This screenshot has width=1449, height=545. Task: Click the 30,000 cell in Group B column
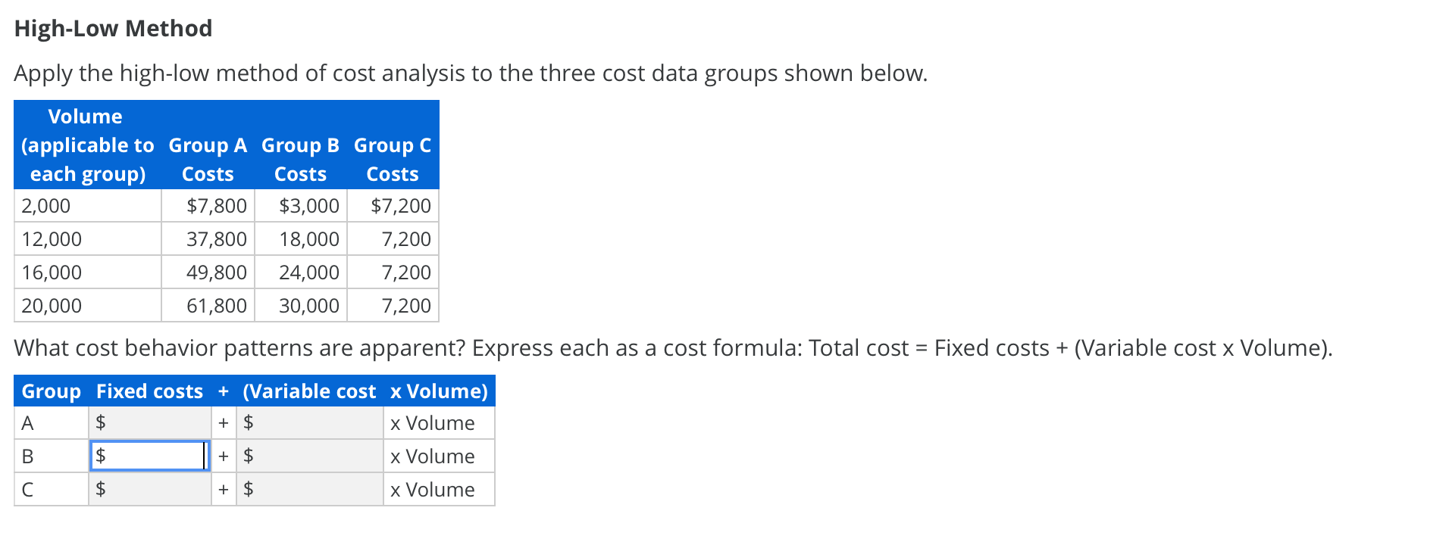click(308, 305)
